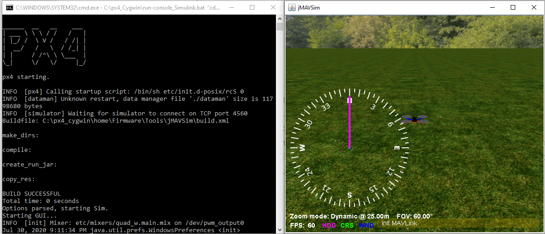Click the console scrollbar up arrow
This screenshot has width=545, height=234.
pyautogui.click(x=280, y=18)
